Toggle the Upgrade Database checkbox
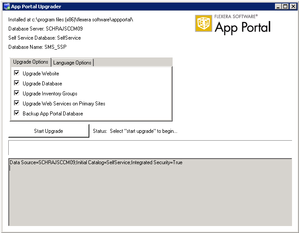Viewport: 299px width, 233px height. 17,83
